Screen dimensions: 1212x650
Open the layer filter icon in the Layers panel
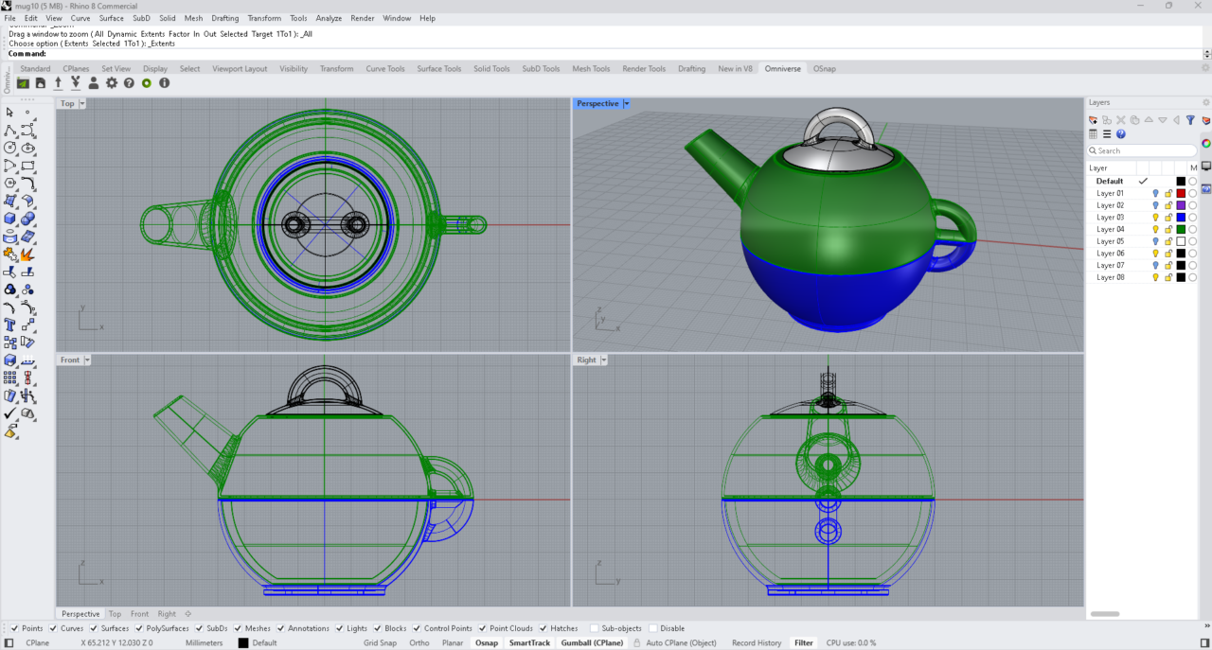[1189, 120]
